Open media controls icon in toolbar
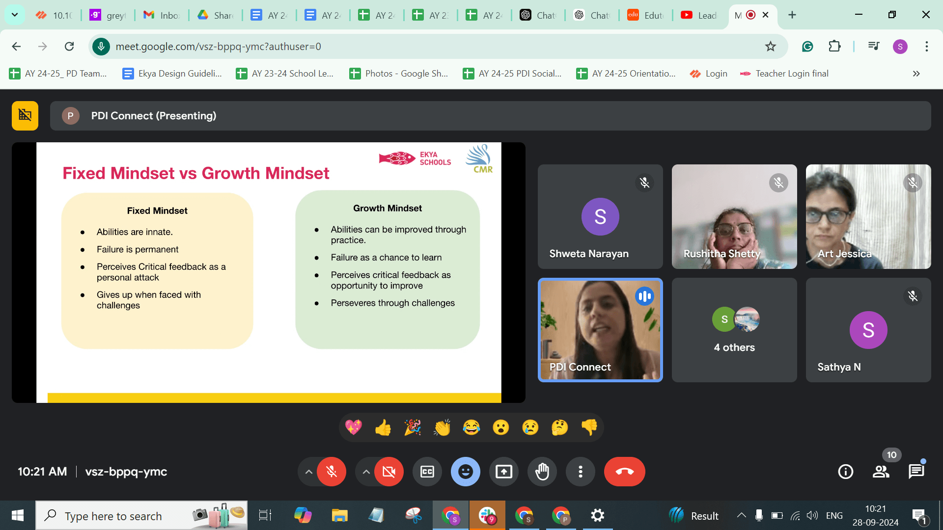This screenshot has width=943, height=530. (x=874, y=47)
